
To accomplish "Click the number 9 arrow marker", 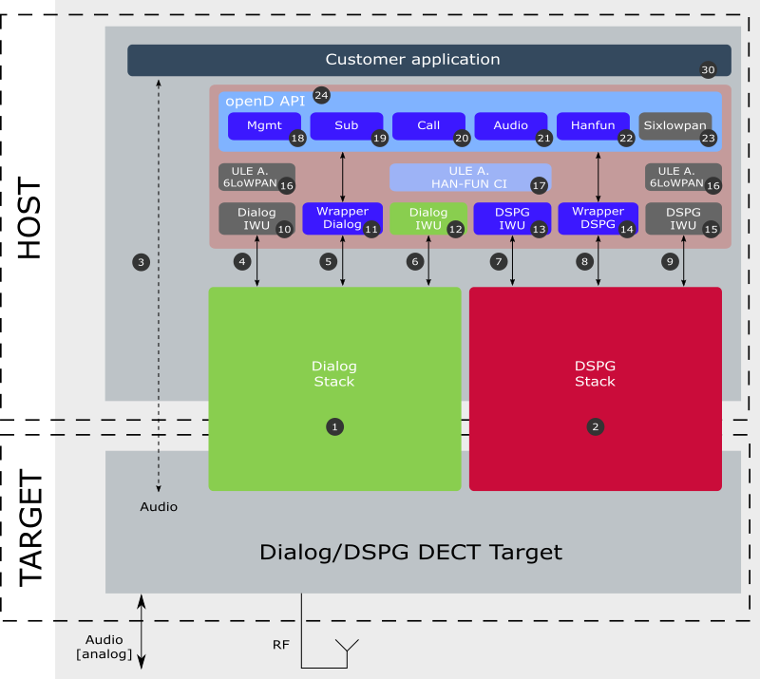I will (x=670, y=262).
